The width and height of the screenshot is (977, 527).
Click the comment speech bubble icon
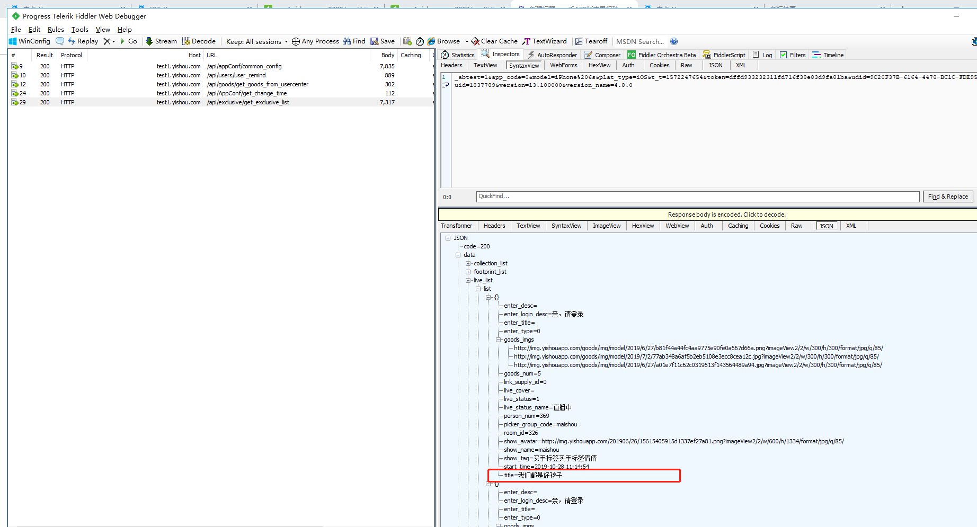pos(60,41)
